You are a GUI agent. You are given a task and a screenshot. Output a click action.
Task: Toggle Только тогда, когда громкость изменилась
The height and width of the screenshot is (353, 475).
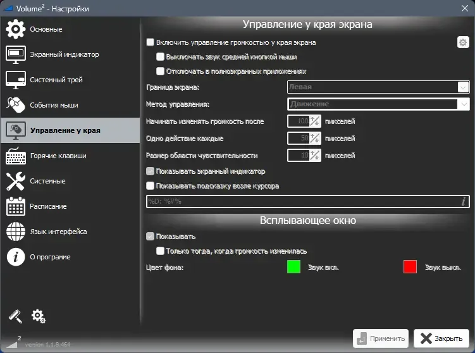click(160, 251)
